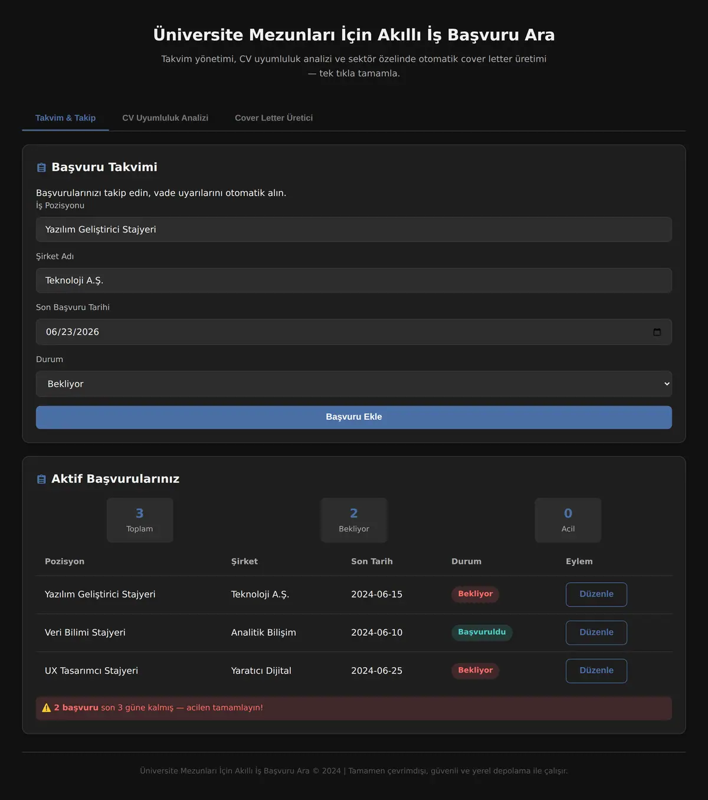Click the 2024-06-25 date cell
The width and height of the screenshot is (708, 800).
pos(377,671)
